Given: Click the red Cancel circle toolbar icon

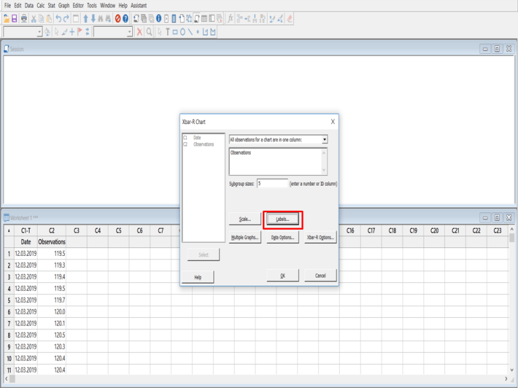Looking at the screenshot, I should [x=117, y=18].
